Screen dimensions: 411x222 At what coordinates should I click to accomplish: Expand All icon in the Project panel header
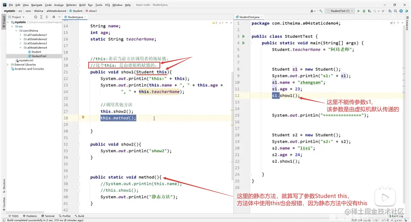tap(41, 17)
